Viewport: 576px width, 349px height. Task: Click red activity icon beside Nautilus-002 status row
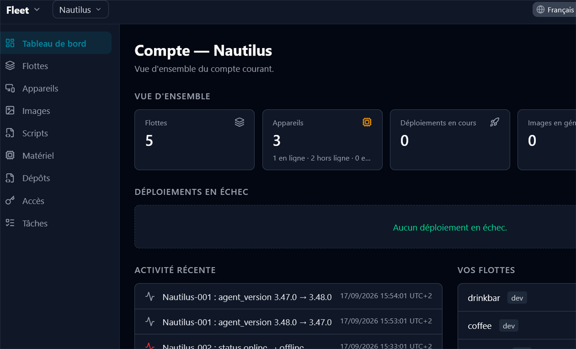(x=150, y=346)
